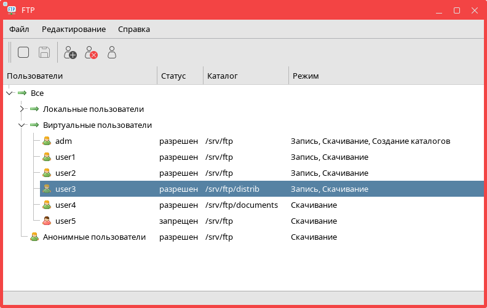This screenshot has height=308, width=487.
Task: Open the Файл menu
Action: [x=19, y=29]
